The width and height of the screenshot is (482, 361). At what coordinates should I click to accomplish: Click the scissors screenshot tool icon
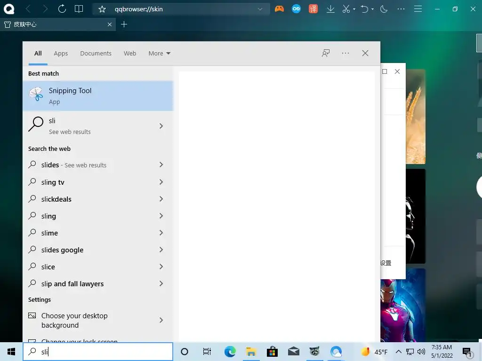click(x=346, y=9)
